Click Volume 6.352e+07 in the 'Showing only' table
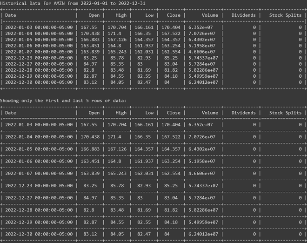 coord(200,125)
